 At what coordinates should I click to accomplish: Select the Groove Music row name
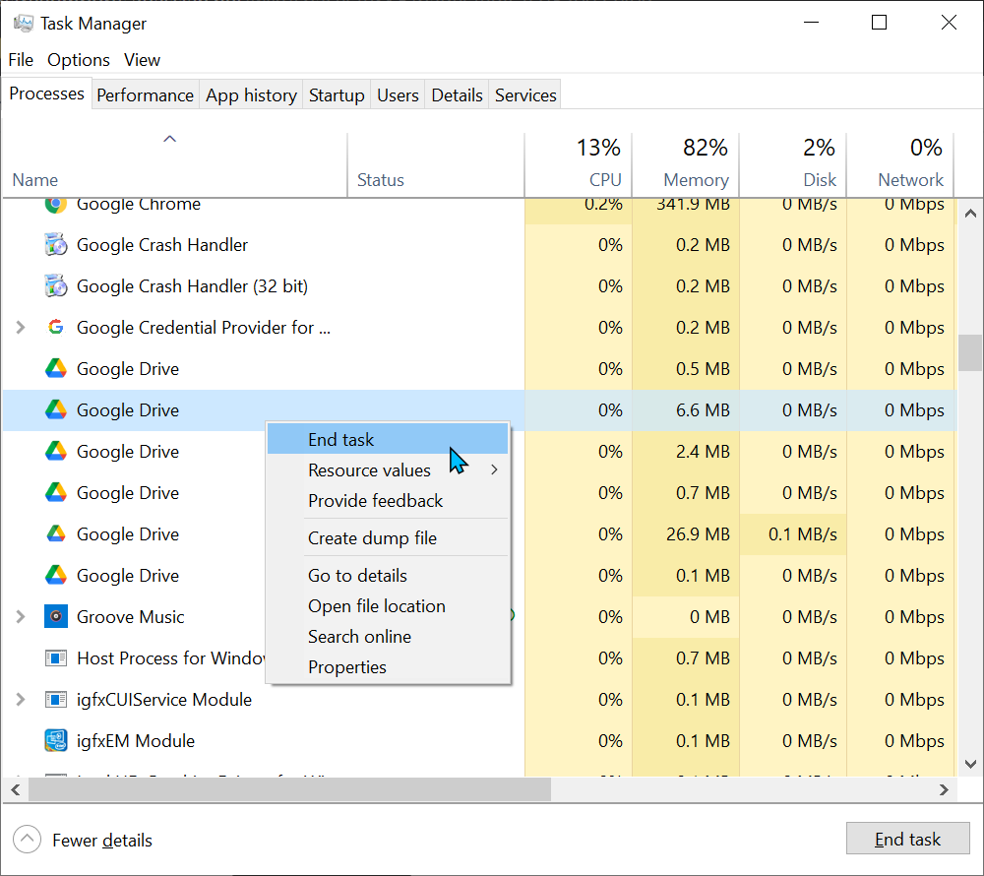(131, 617)
